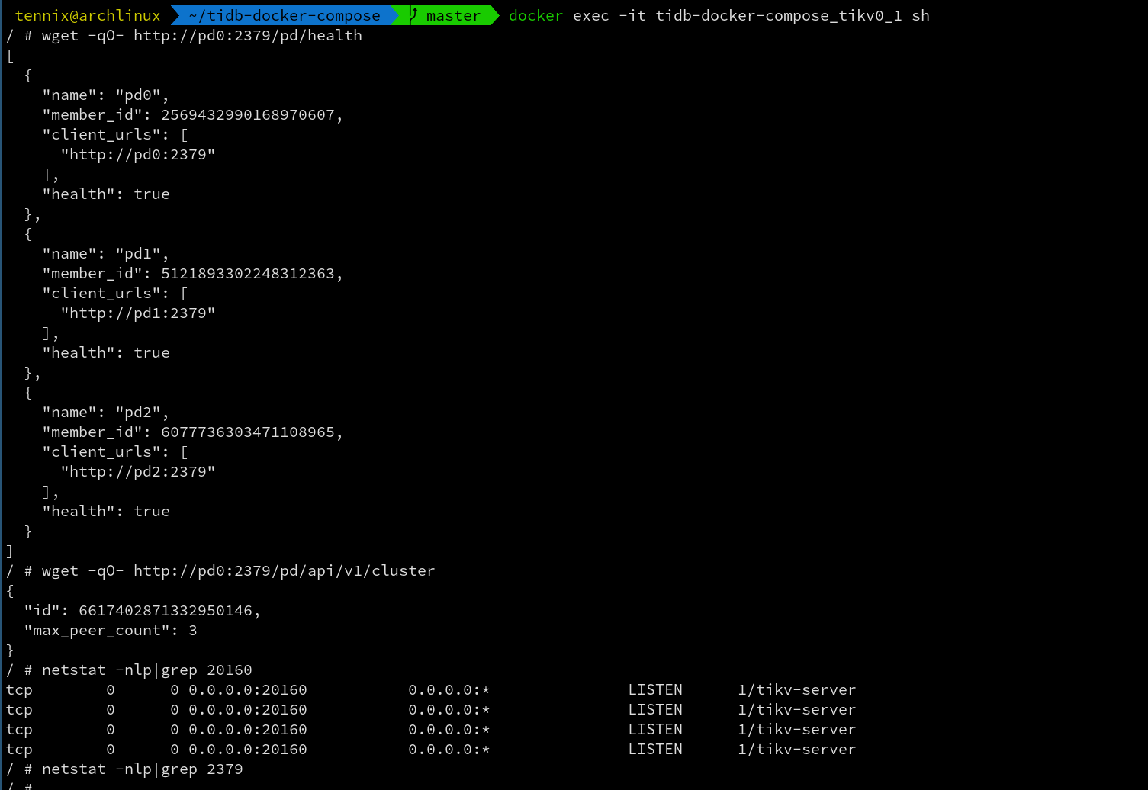Click the name value "pd1"
The width and height of the screenshot is (1148, 790).
point(138,253)
